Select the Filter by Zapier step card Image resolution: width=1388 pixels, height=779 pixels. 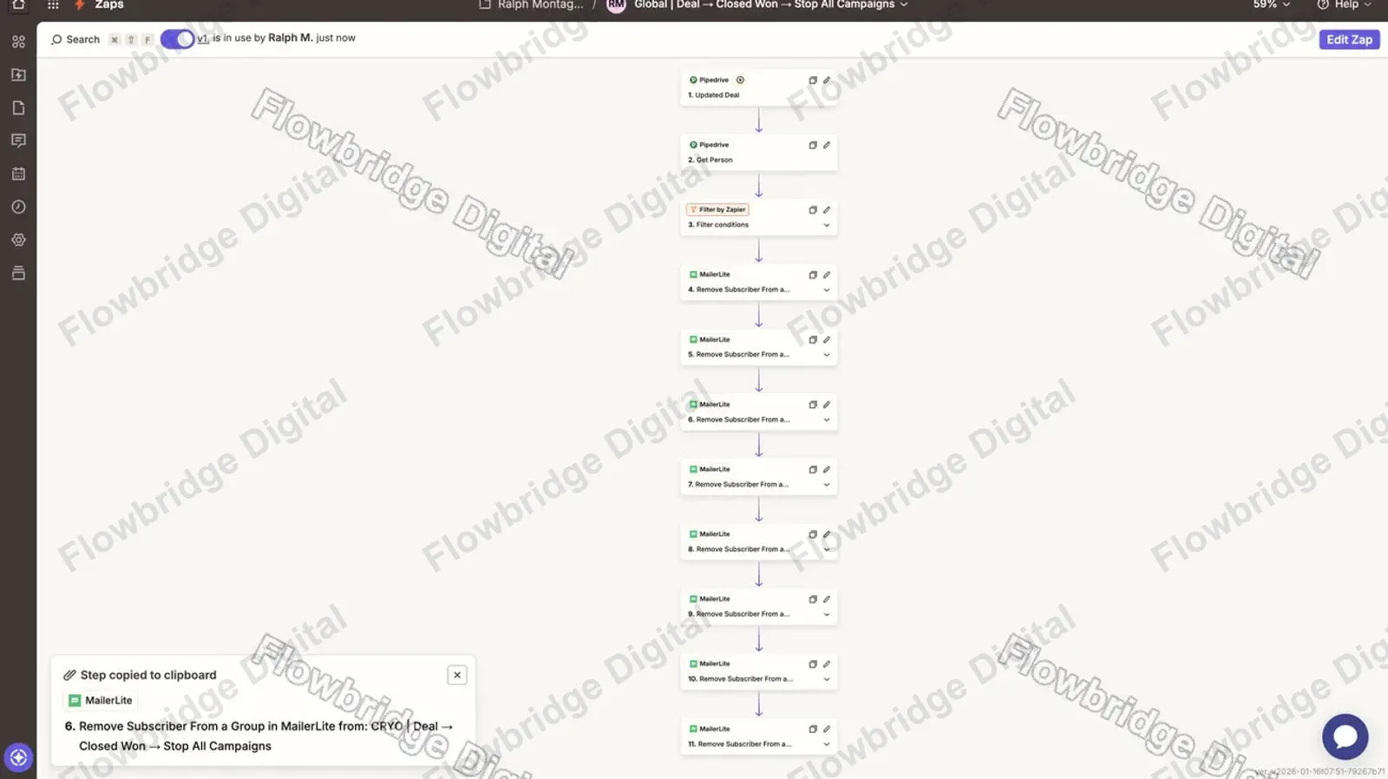(759, 217)
